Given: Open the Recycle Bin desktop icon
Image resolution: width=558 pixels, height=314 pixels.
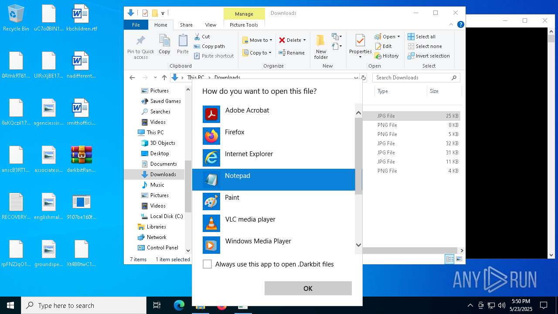Looking at the screenshot, I should pyautogui.click(x=16, y=18).
